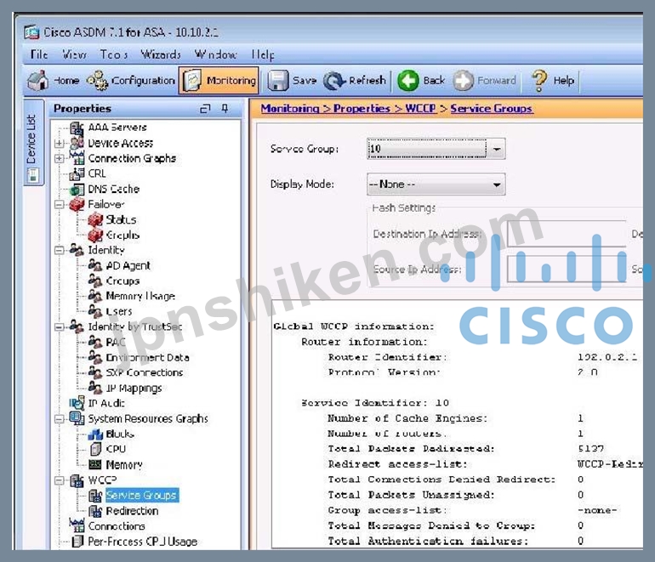Image resolution: width=655 pixels, height=562 pixels.
Task: Click the Connections graph icon
Action: 77,526
